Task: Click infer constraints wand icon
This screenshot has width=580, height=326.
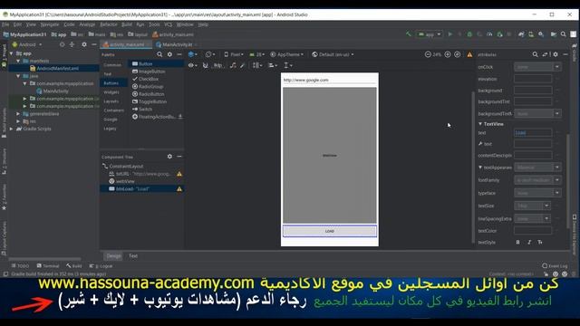Action: (242, 65)
